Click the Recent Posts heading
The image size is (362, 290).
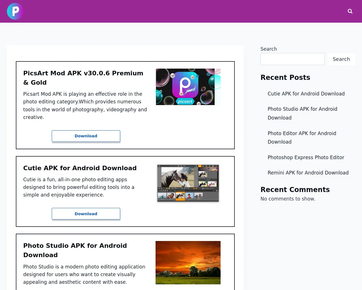point(285,77)
